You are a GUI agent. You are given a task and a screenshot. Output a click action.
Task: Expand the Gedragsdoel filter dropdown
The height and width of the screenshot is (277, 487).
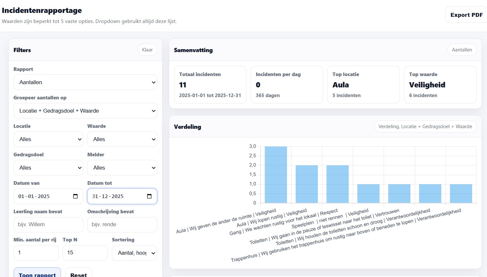pyautogui.click(x=48, y=168)
